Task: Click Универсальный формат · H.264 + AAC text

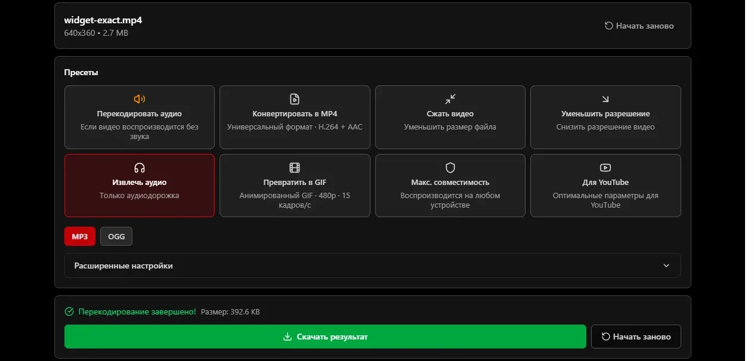Action: point(295,126)
